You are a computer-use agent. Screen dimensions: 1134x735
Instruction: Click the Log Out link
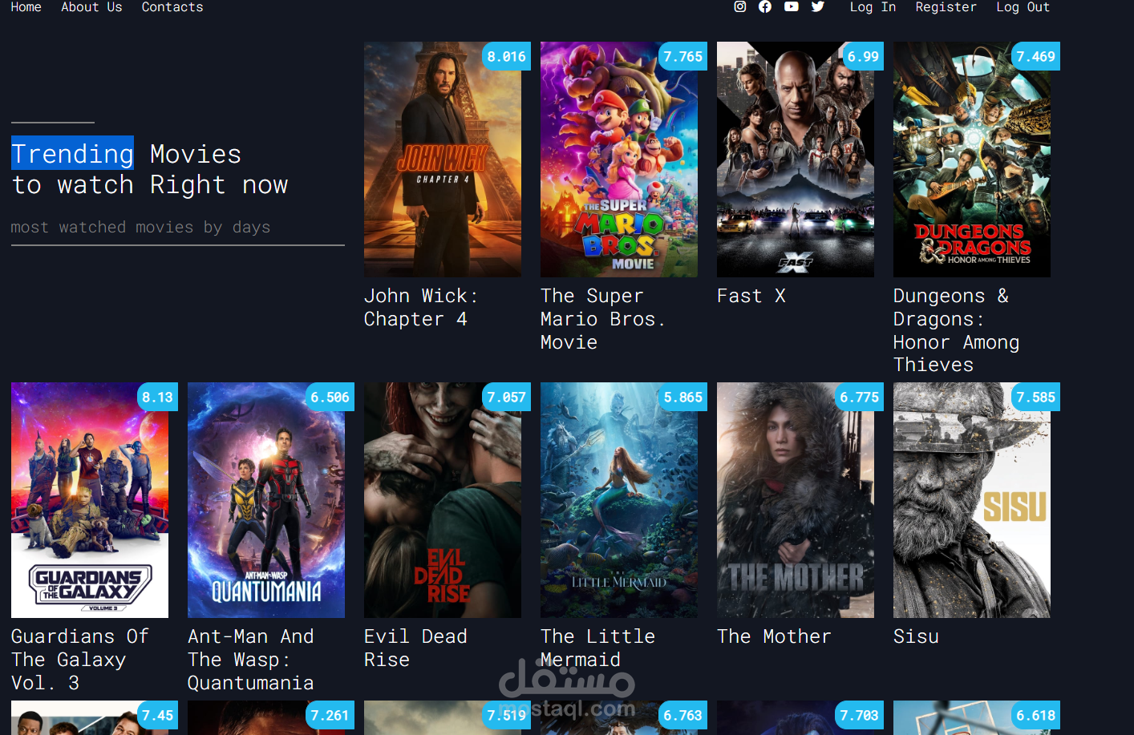(x=1023, y=7)
